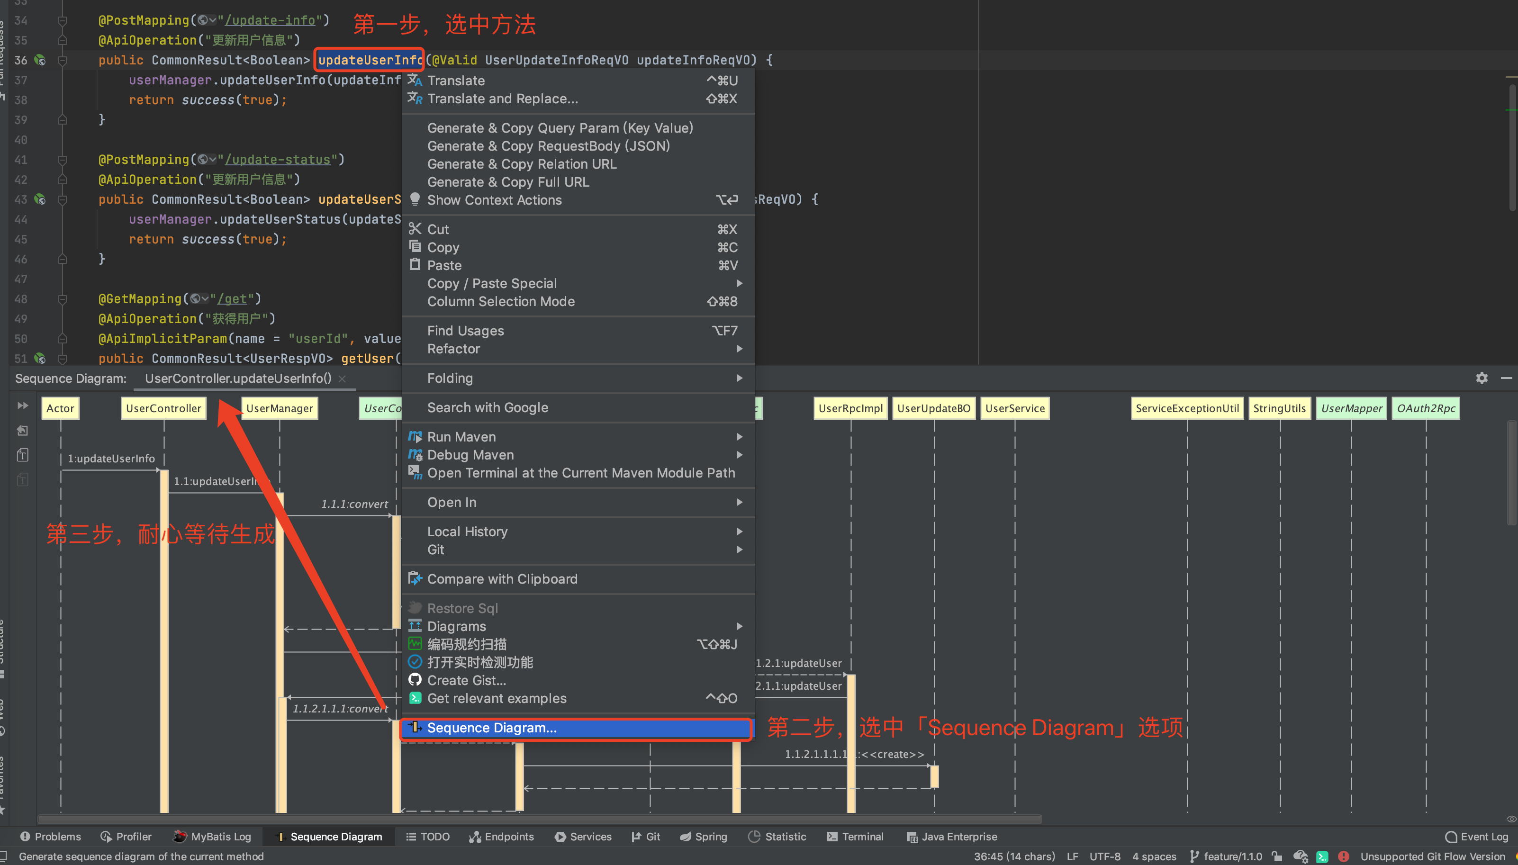Toggle Column Selection Mode menu entry
Image resolution: width=1518 pixels, height=865 pixels.
(500, 301)
